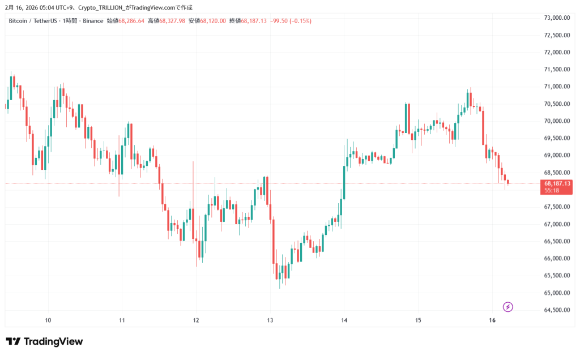Click the Binance exchange label
This screenshot has width=580, height=356.
pyautogui.click(x=92, y=21)
